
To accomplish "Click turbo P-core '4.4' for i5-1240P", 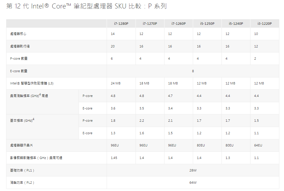I will tap(228, 96).
